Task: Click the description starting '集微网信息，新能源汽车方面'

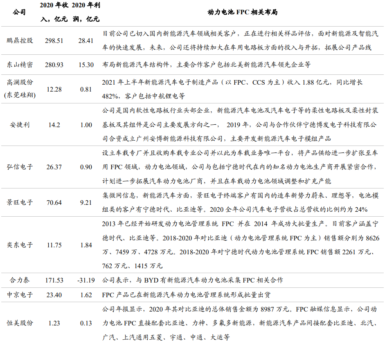Action: click(x=240, y=202)
